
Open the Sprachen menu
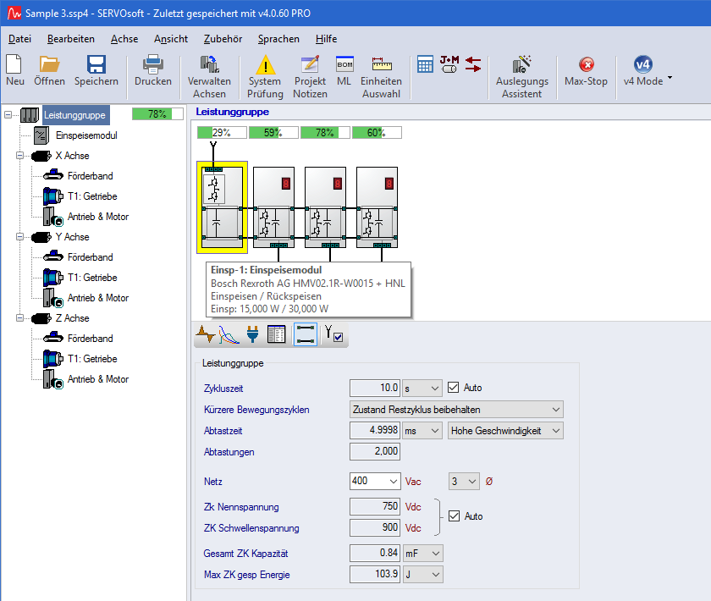click(278, 39)
